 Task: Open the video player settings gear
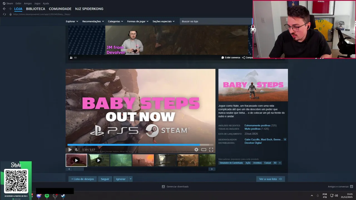click(x=196, y=150)
